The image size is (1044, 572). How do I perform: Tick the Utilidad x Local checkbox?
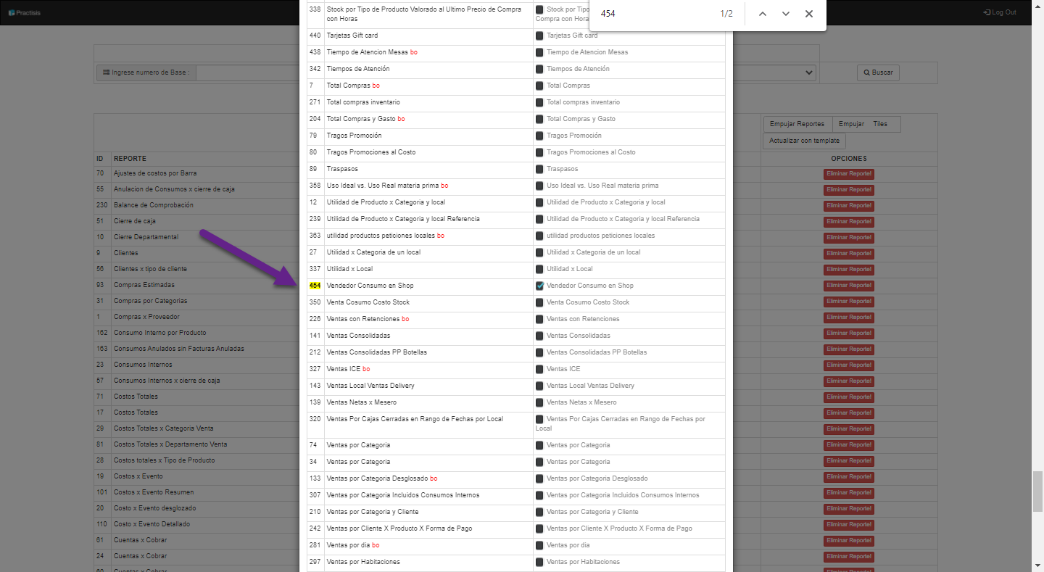(x=539, y=269)
